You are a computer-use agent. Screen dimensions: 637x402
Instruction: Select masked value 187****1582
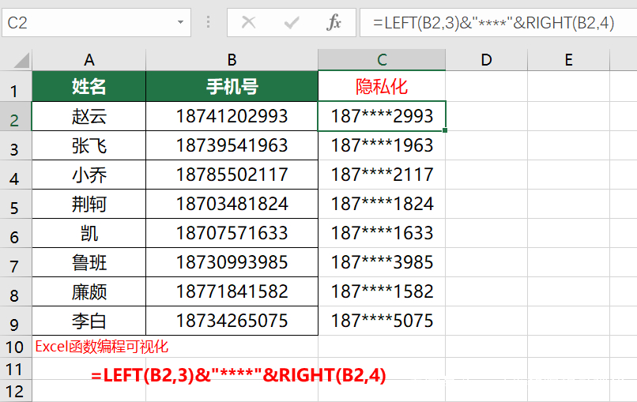[382, 291]
